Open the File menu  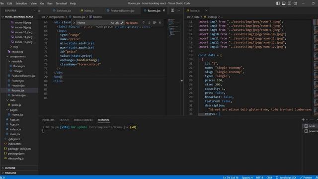pos(2,3)
